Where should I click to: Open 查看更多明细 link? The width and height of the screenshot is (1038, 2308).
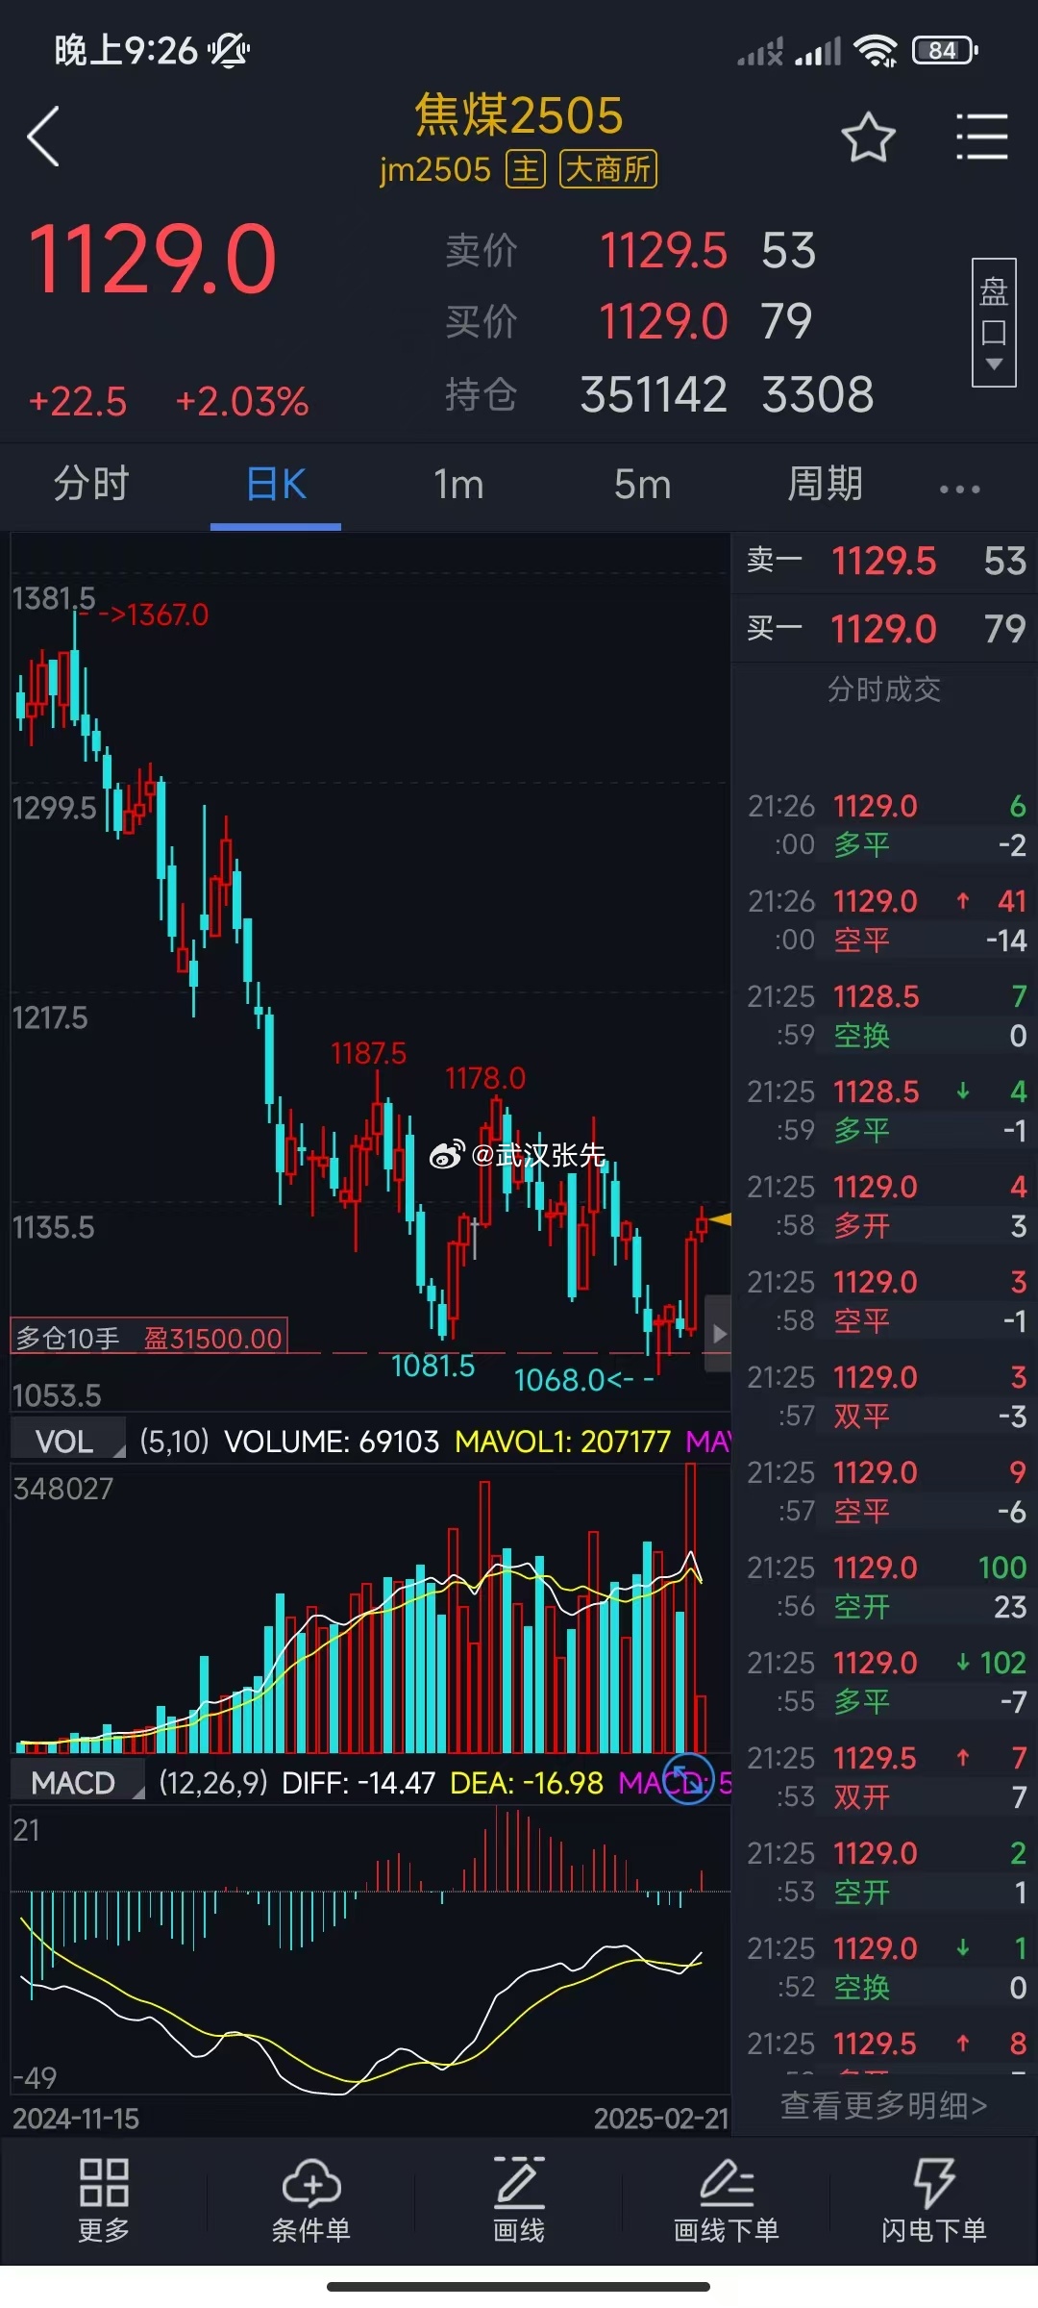click(x=882, y=2105)
